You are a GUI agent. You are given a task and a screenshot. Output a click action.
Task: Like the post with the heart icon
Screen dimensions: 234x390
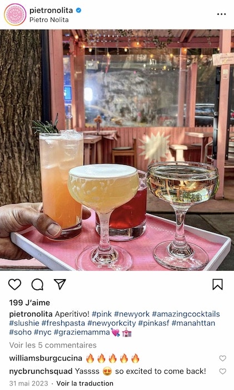click(14, 284)
